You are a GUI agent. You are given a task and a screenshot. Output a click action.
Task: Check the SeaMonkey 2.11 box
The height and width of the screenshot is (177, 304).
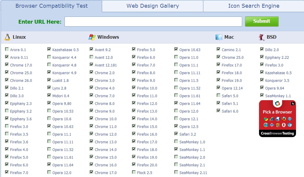pyautogui.click(x=176, y=172)
